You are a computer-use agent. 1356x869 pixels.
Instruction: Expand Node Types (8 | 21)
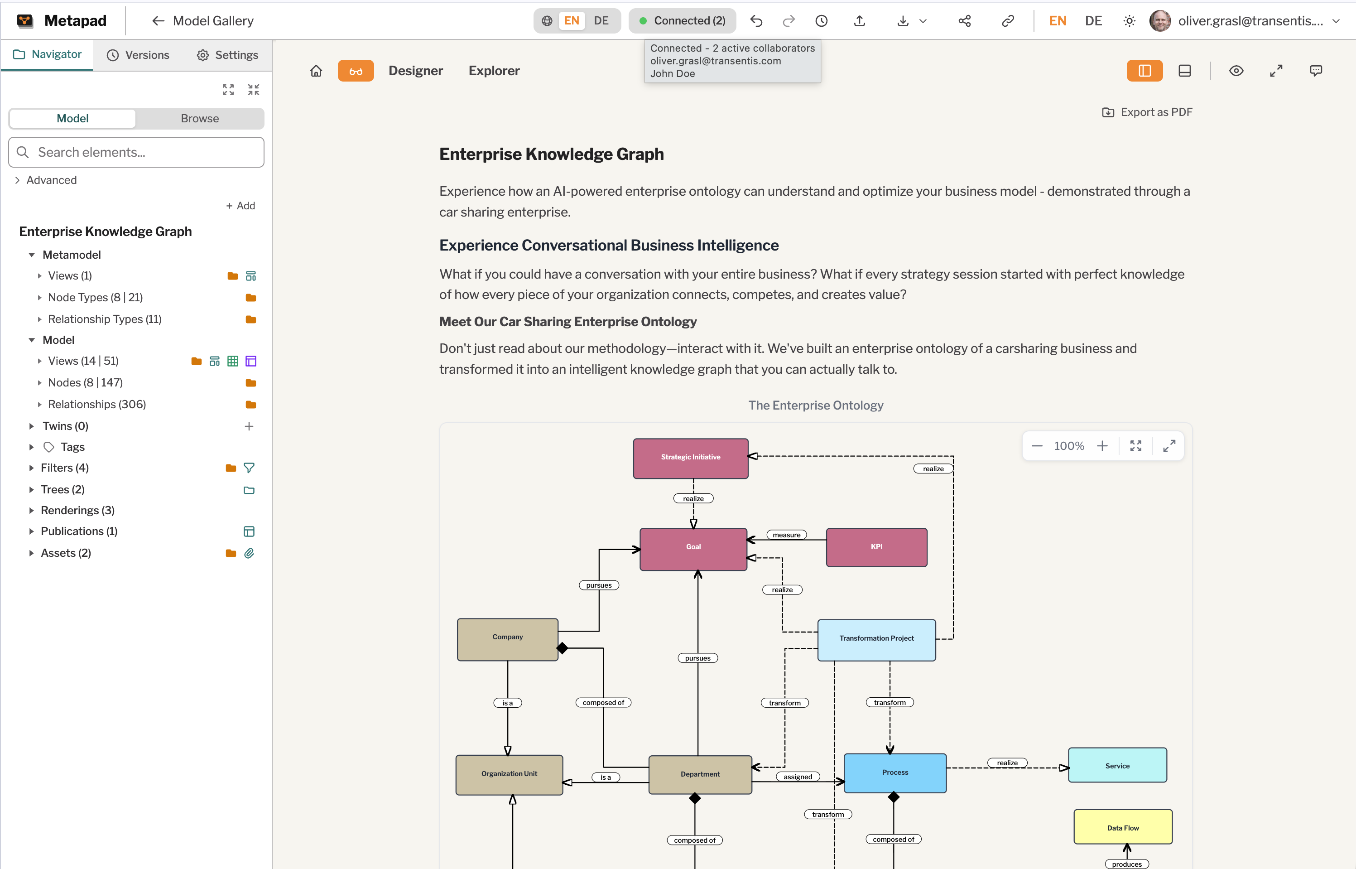pos(39,297)
